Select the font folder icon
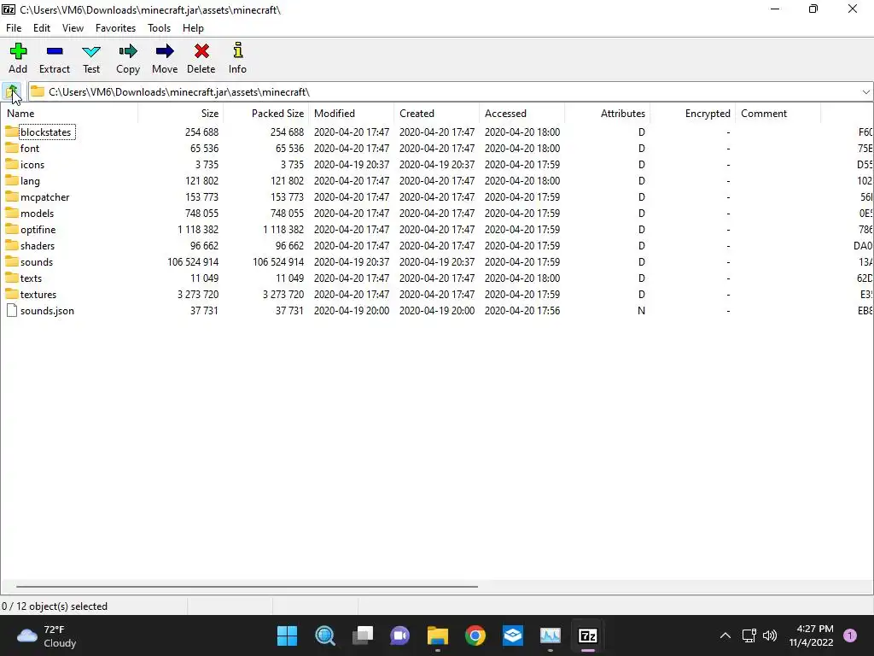This screenshot has height=656, width=874. tap(12, 148)
